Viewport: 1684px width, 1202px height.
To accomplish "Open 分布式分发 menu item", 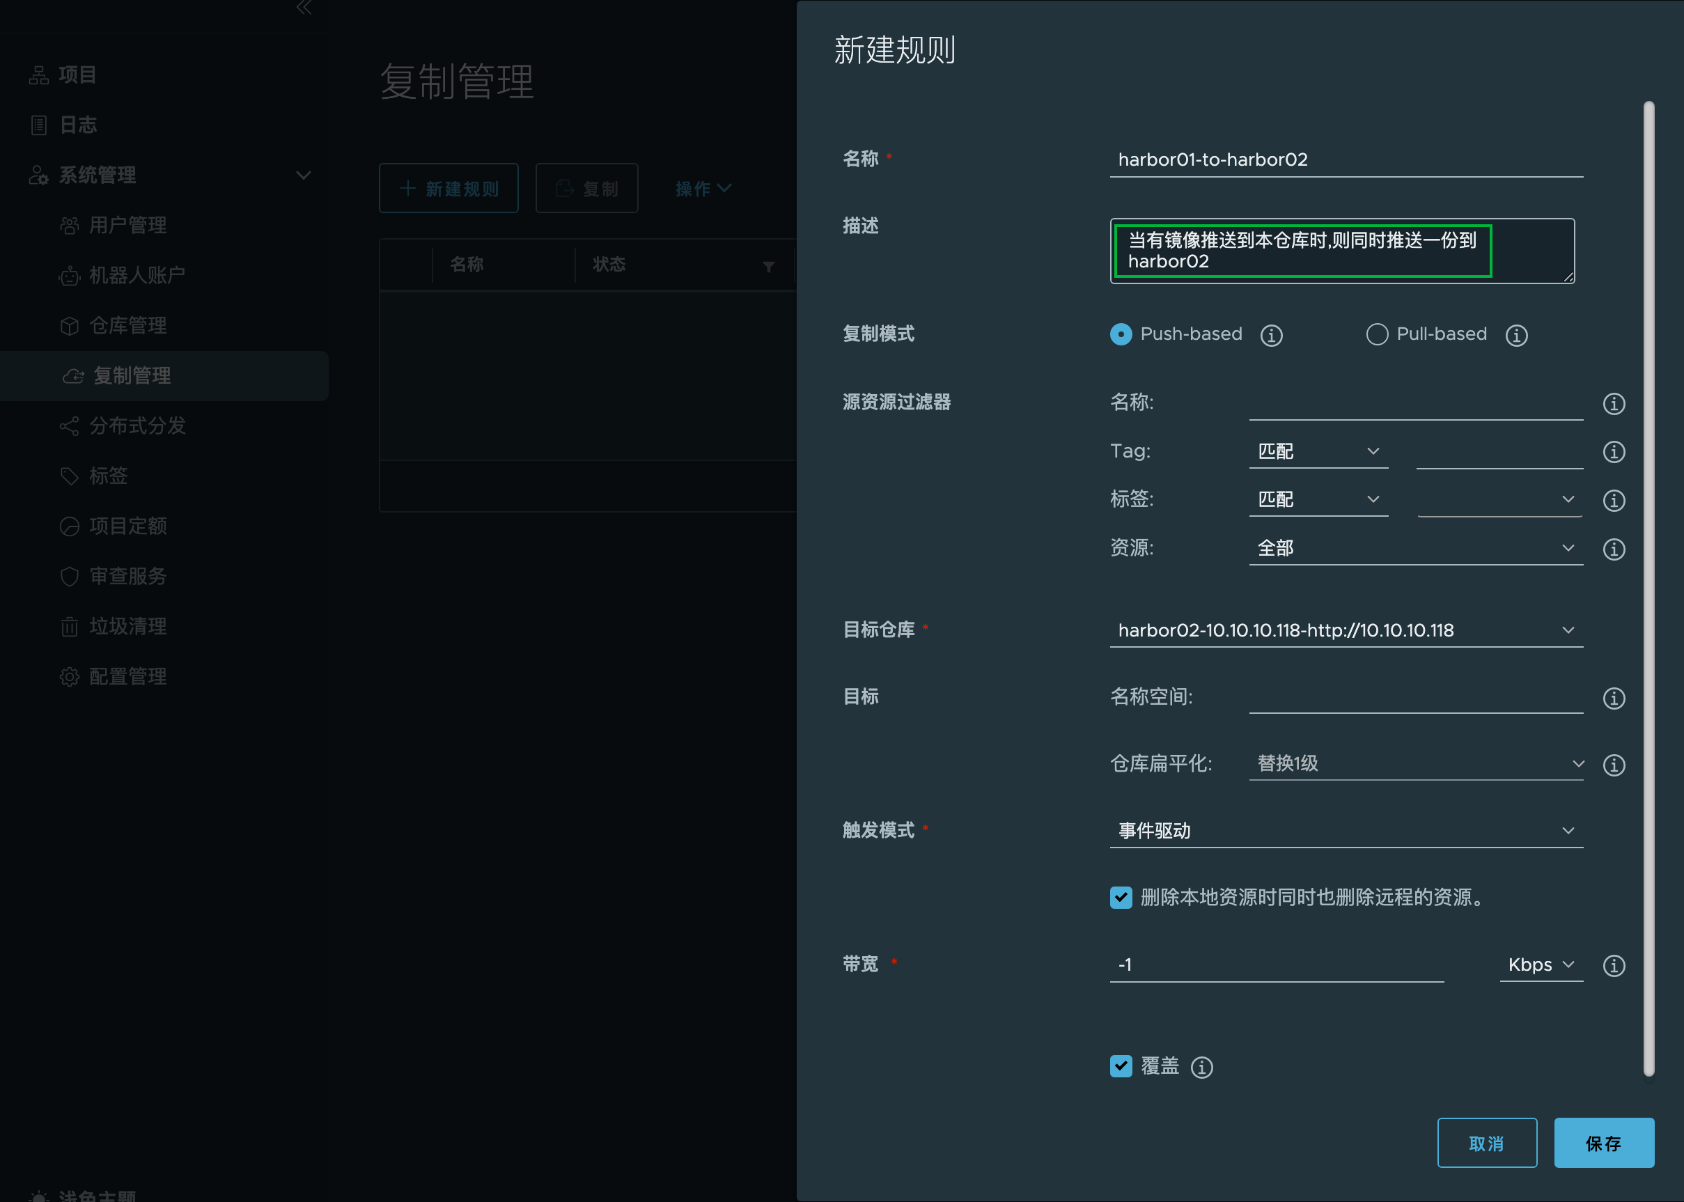I will coord(138,426).
